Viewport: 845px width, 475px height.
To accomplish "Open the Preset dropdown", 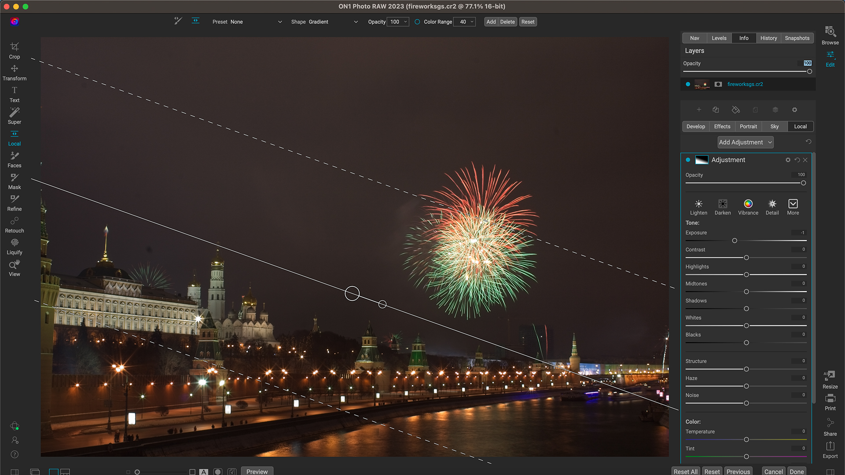I will click(x=257, y=22).
